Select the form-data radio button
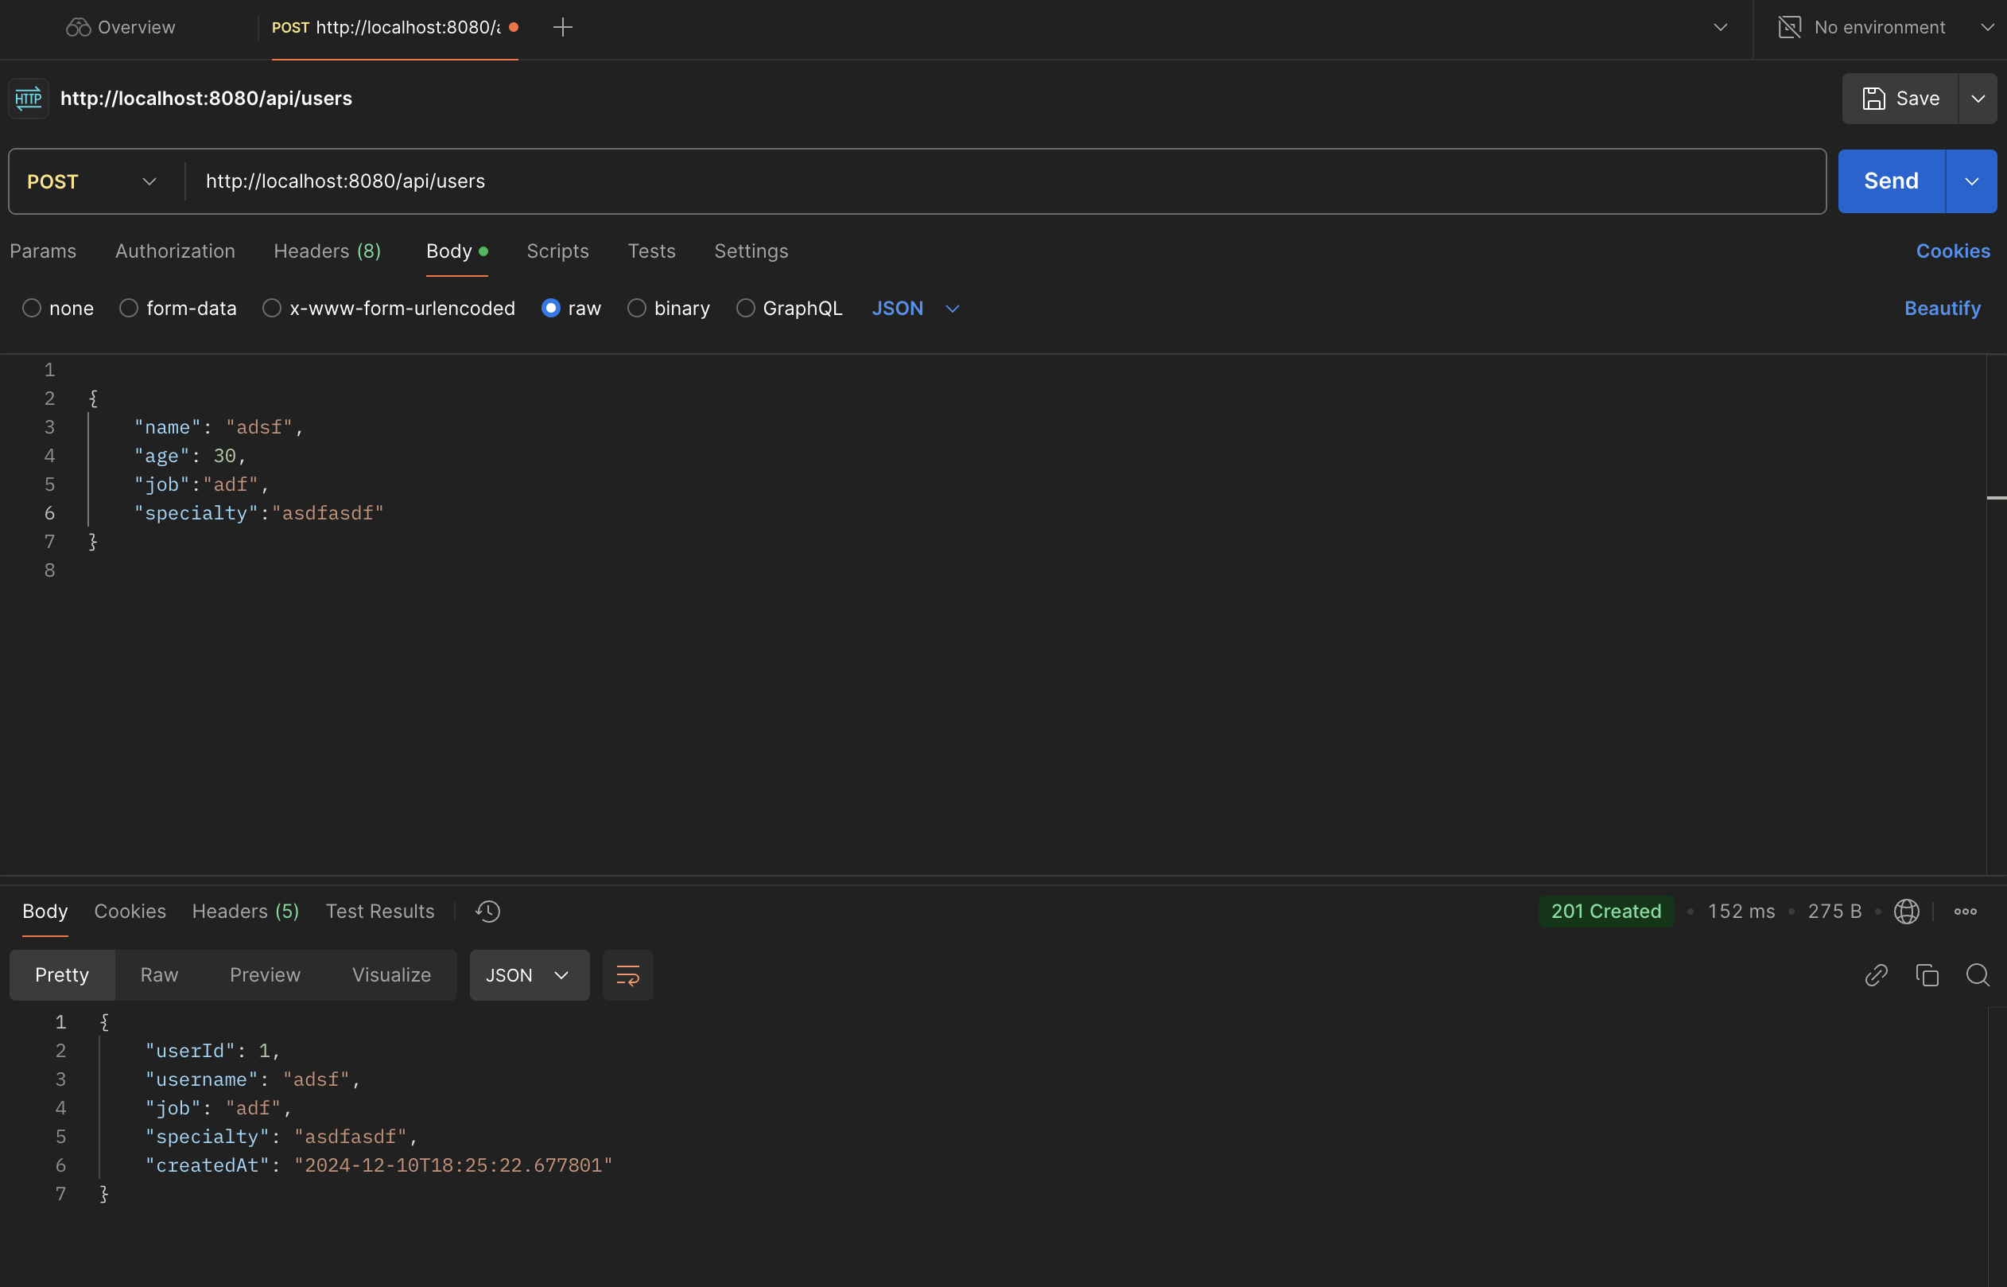The width and height of the screenshot is (2007, 1287). (129, 309)
